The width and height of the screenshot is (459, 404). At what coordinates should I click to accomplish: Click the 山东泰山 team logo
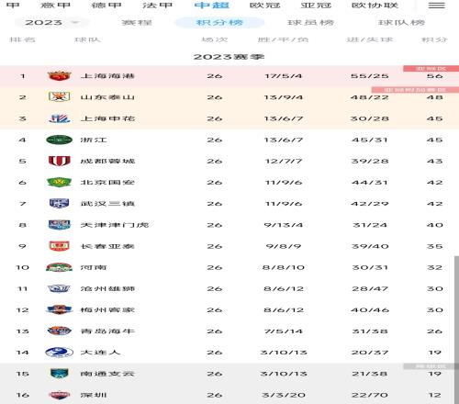point(60,97)
